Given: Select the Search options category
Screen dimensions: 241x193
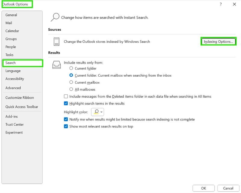Looking at the screenshot, I should (22, 63).
